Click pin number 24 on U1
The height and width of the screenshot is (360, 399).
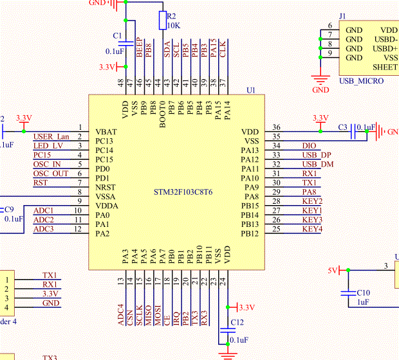point(223,281)
